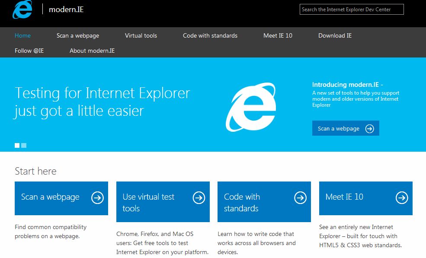Focus the Internet Explorer Dev Center search box

coord(352,10)
